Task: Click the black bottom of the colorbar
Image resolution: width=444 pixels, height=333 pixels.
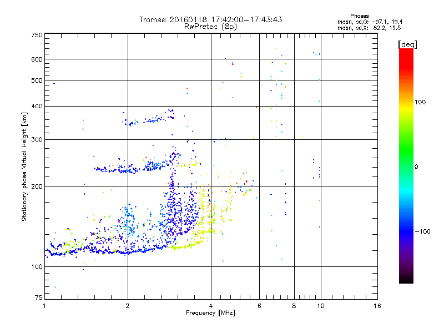Action: pos(406,280)
